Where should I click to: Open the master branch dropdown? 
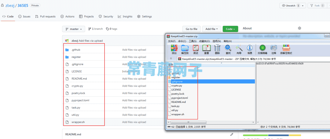(74, 29)
